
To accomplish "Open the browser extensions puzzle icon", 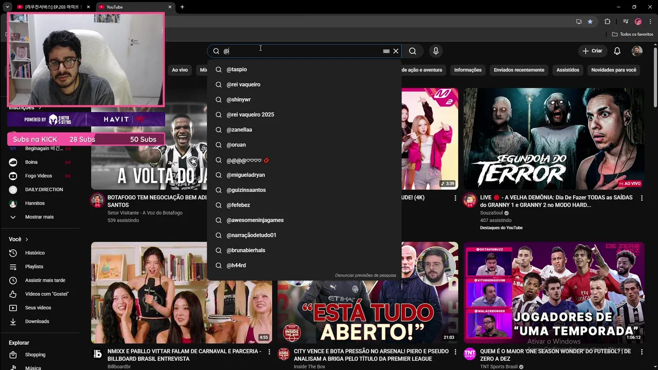I will pos(608,22).
